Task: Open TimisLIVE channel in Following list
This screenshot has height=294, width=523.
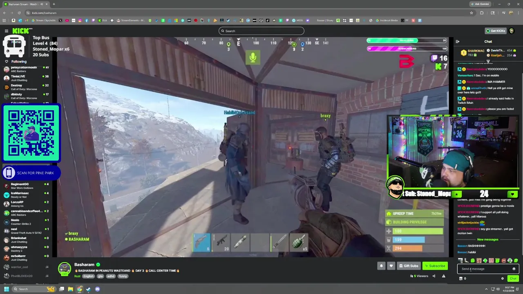Action: [x=26, y=78]
